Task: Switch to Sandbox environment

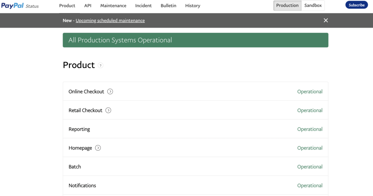Action: coord(313,5)
